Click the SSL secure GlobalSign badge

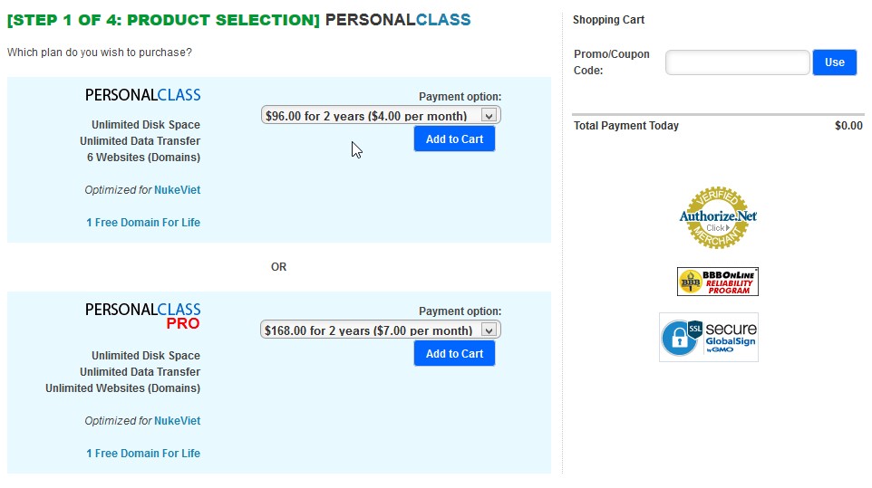tap(709, 337)
